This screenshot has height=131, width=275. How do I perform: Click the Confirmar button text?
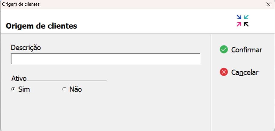coord(247,50)
